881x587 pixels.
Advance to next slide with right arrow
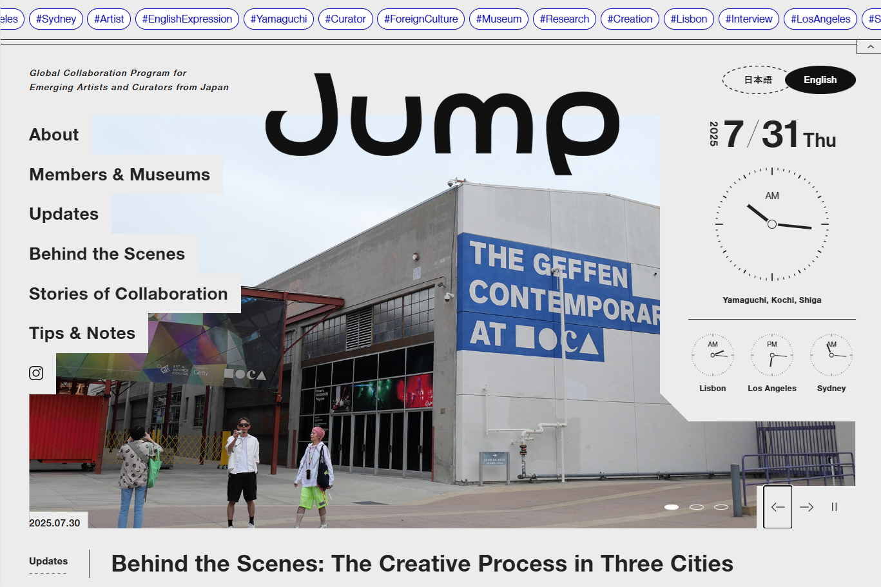click(806, 507)
